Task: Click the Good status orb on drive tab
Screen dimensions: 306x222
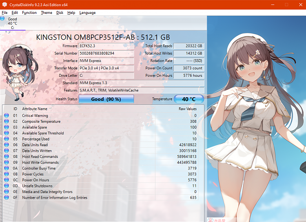Action: 2,19
